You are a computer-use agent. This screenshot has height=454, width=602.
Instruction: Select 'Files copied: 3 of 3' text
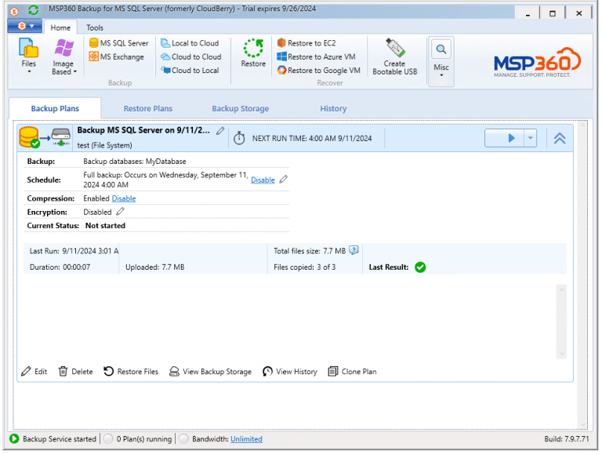pyautogui.click(x=304, y=267)
